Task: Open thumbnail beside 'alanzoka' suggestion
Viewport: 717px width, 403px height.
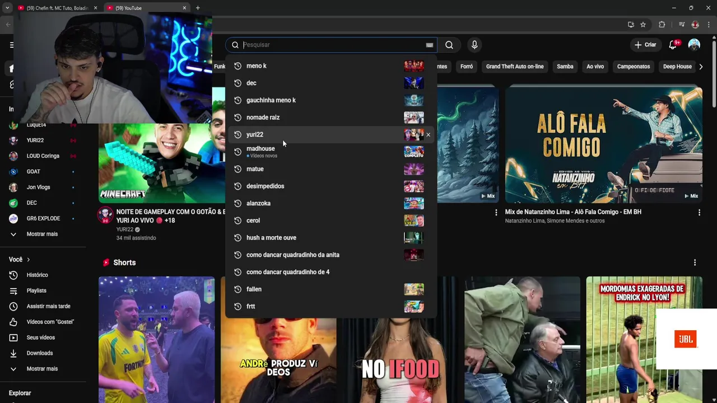Action: point(414,203)
